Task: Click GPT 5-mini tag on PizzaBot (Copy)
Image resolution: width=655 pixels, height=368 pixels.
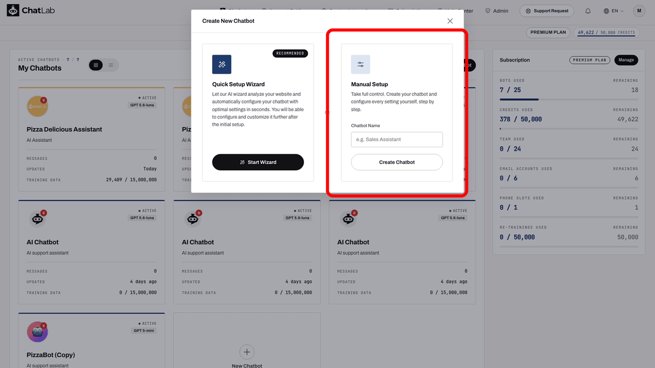Action: [143, 330]
